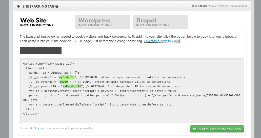
Task: Click the tag icon beside Site Tracking Tag
Action: point(18,6)
